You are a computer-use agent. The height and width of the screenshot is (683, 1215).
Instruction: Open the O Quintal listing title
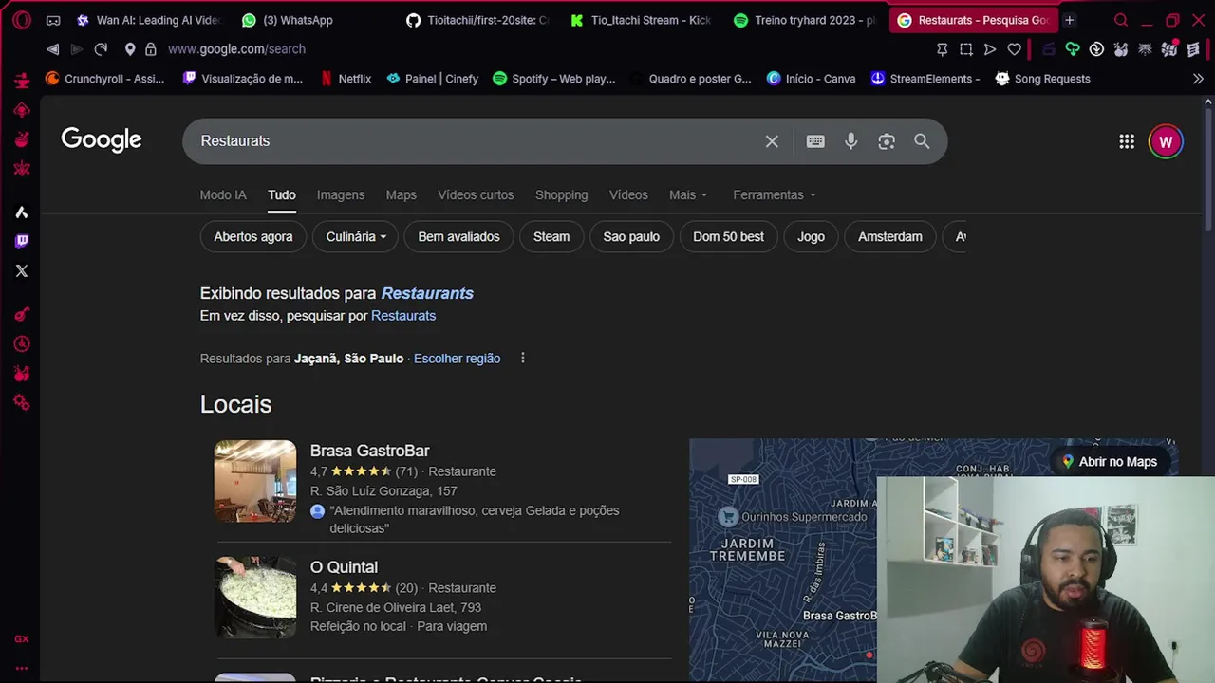[344, 567]
